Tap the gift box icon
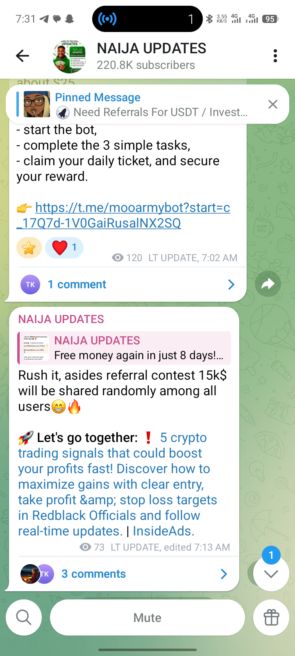295x656 pixels. pos(271,617)
